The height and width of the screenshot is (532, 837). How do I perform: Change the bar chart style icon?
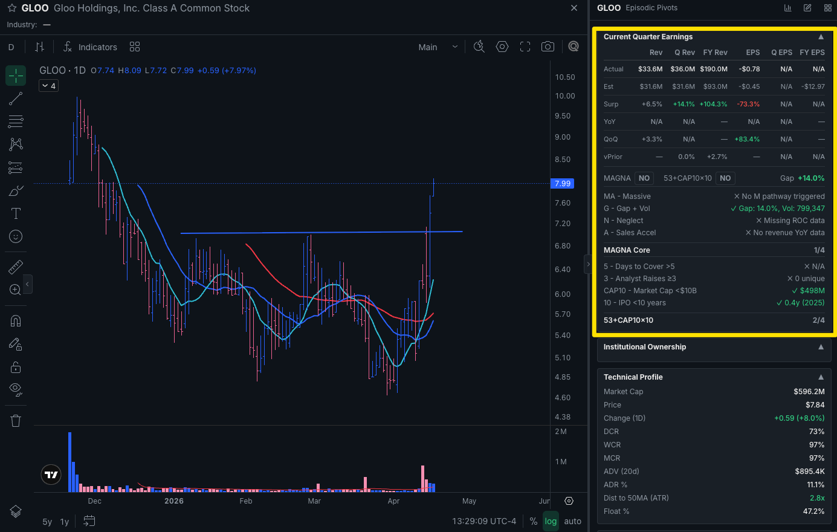pos(40,47)
